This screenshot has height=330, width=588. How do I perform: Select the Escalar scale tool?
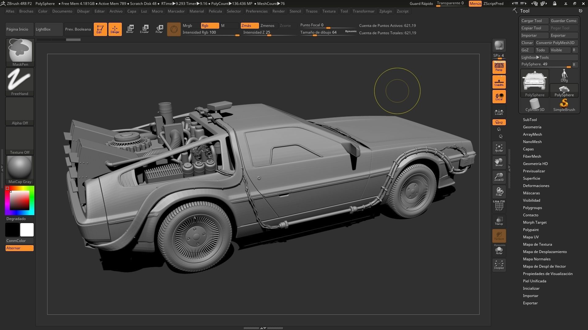[x=145, y=29]
